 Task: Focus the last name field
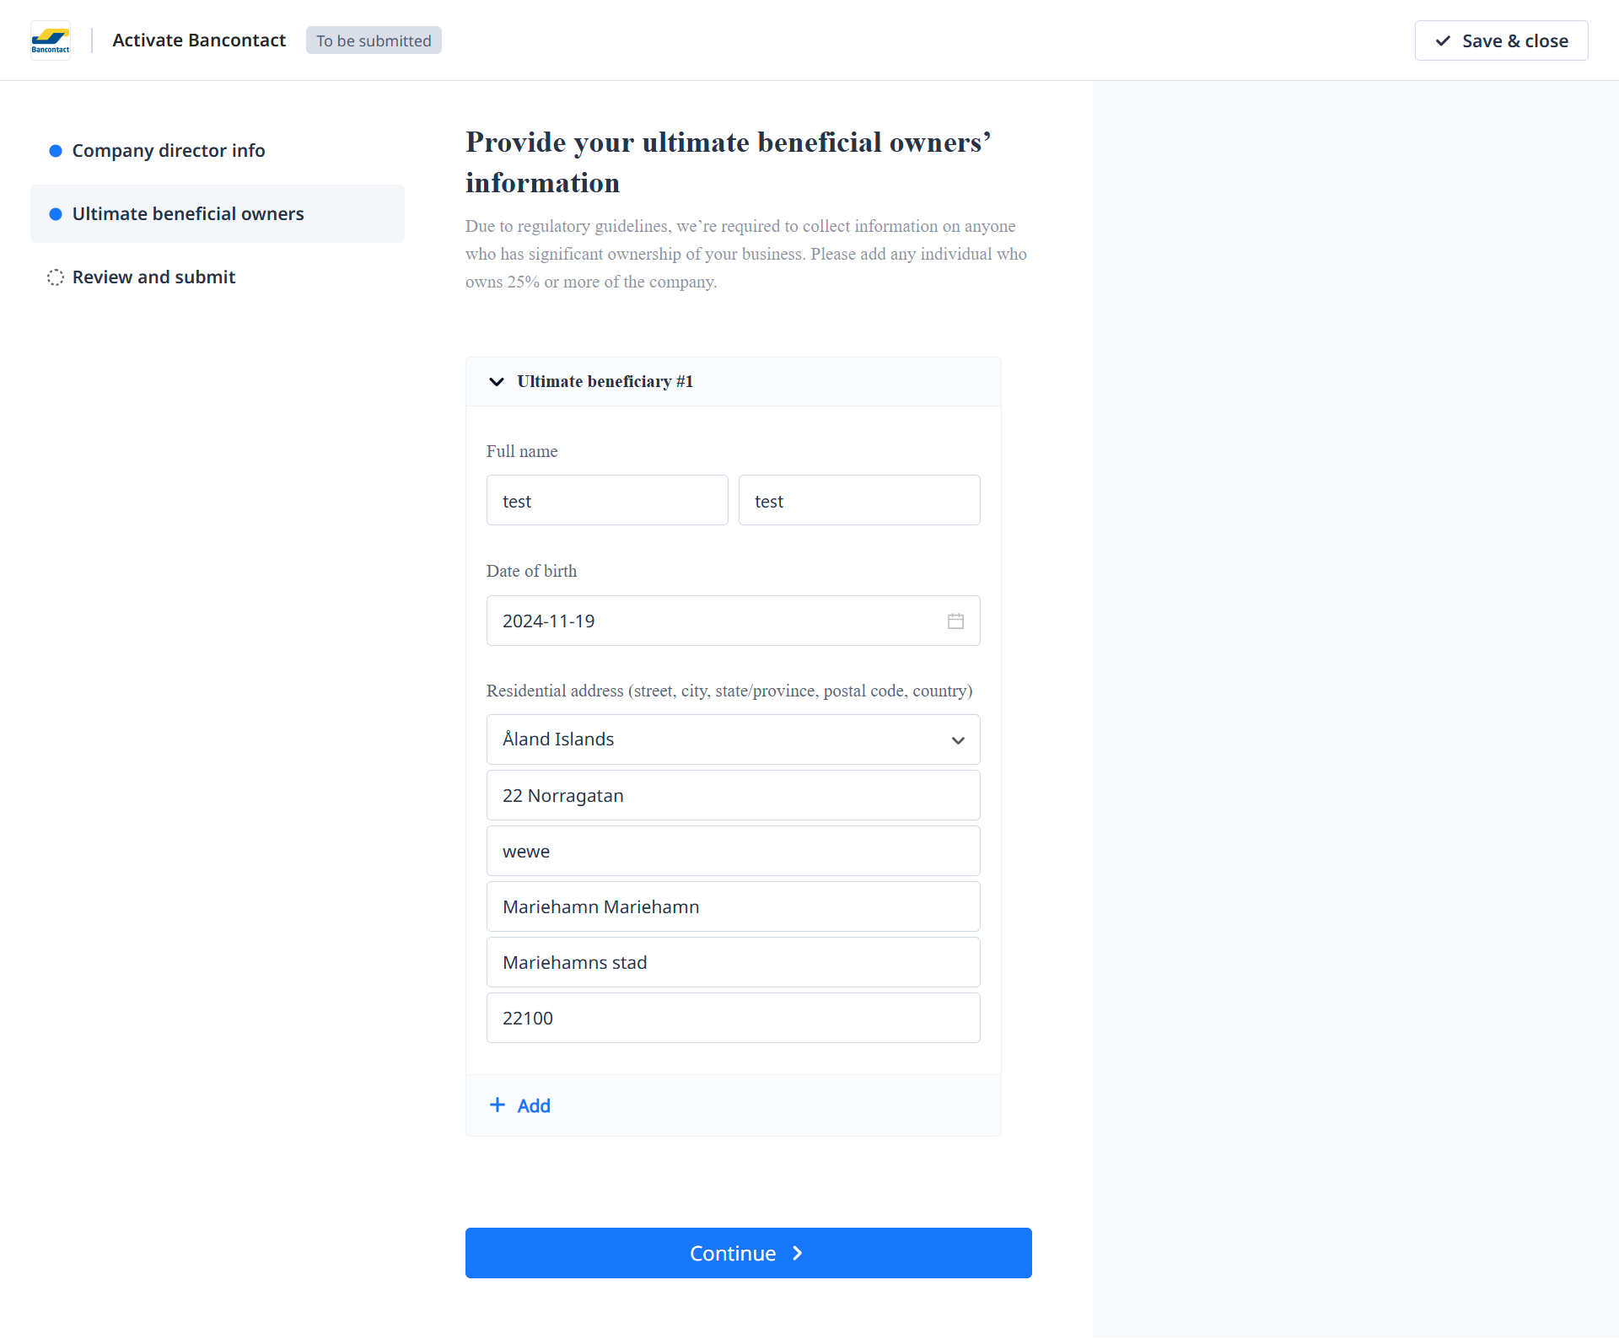[x=858, y=501]
